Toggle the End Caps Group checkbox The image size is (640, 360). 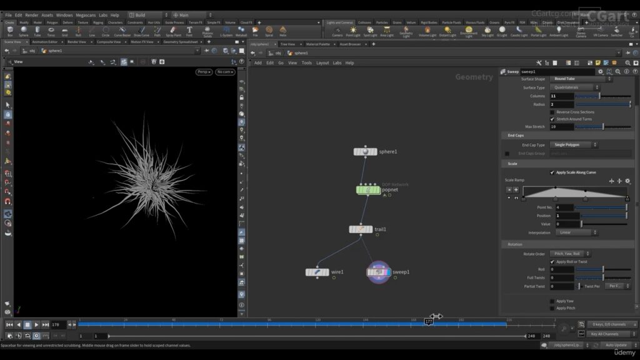(507, 154)
